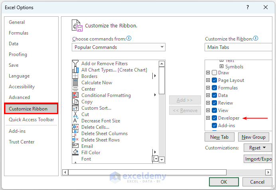Click the horizontal scrollbar left arrow
Image resolution: width=276 pixels, height=190 pixels.
(x=65, y=172)
